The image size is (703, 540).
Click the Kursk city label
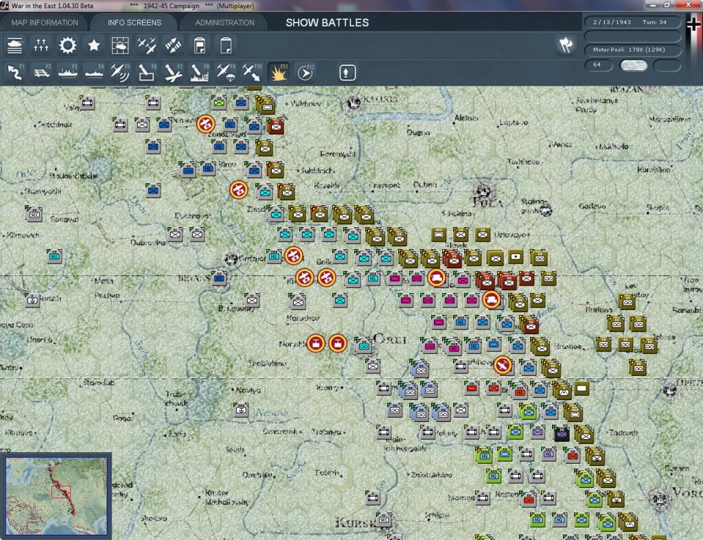tap(355, 523)
